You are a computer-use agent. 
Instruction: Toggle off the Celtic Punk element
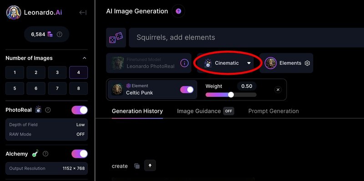[187, 90]
